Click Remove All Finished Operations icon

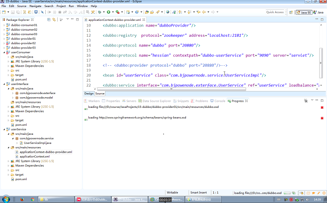click(x=306, y=101)
